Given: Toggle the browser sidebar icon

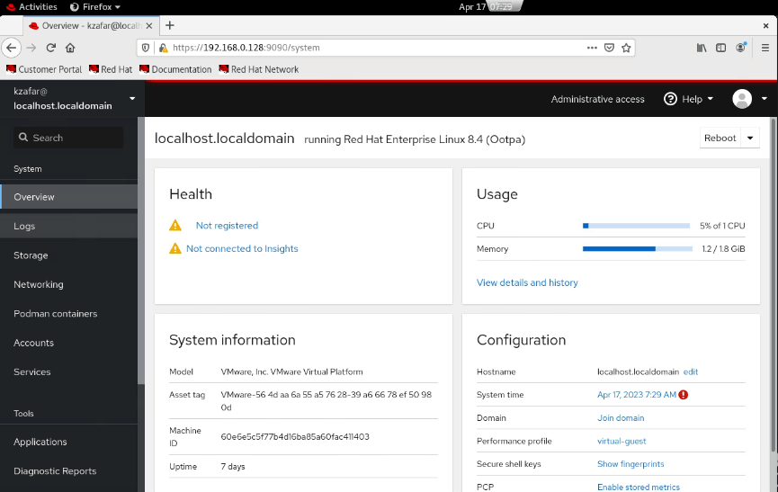Looking at the screenshot, I should pos(721,48).
